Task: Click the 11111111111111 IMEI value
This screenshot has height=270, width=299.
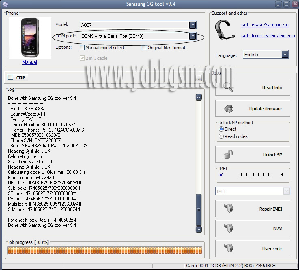Action: [254, 175]
